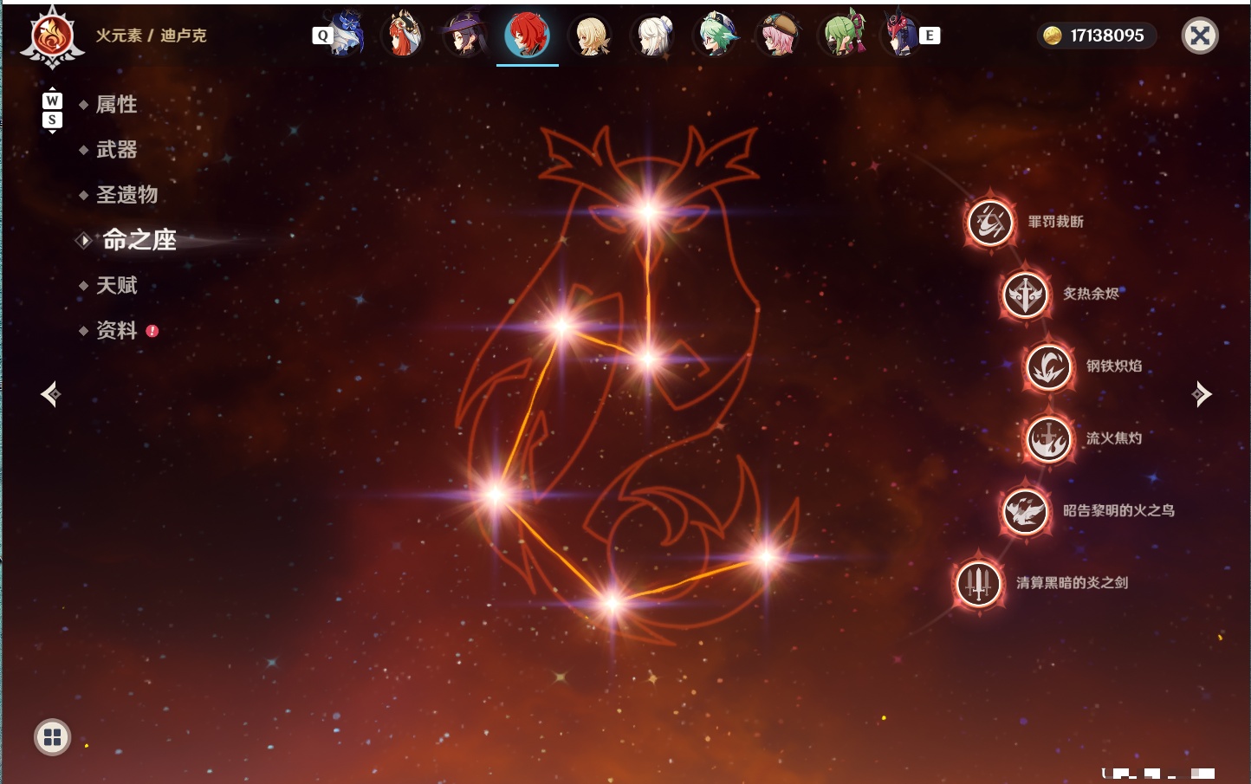
Task: Open the 钢铁炽焰 constellation icon
Action: 1048,366
